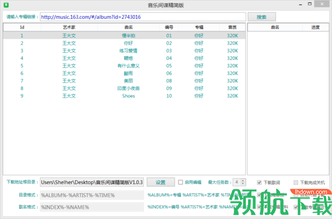Click Id cell 4 in the song list
332x219 pixels.
coord(22,58)
